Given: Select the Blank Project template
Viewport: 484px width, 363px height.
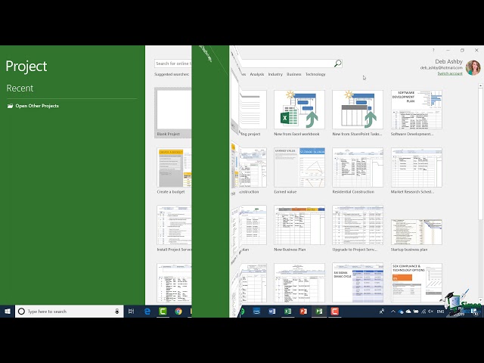Looking at the screenshot, I should point(173,113).
